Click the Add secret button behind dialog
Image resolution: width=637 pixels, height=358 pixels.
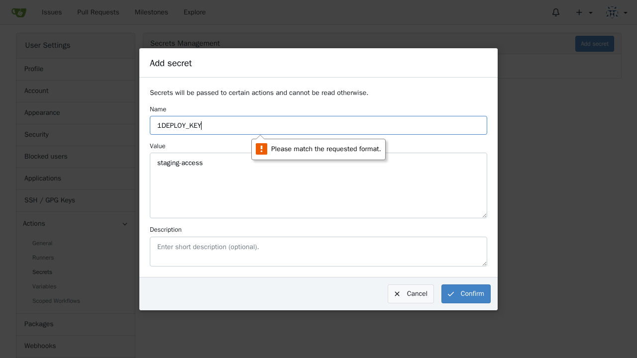pyautogui.click(x=595, y=44)
